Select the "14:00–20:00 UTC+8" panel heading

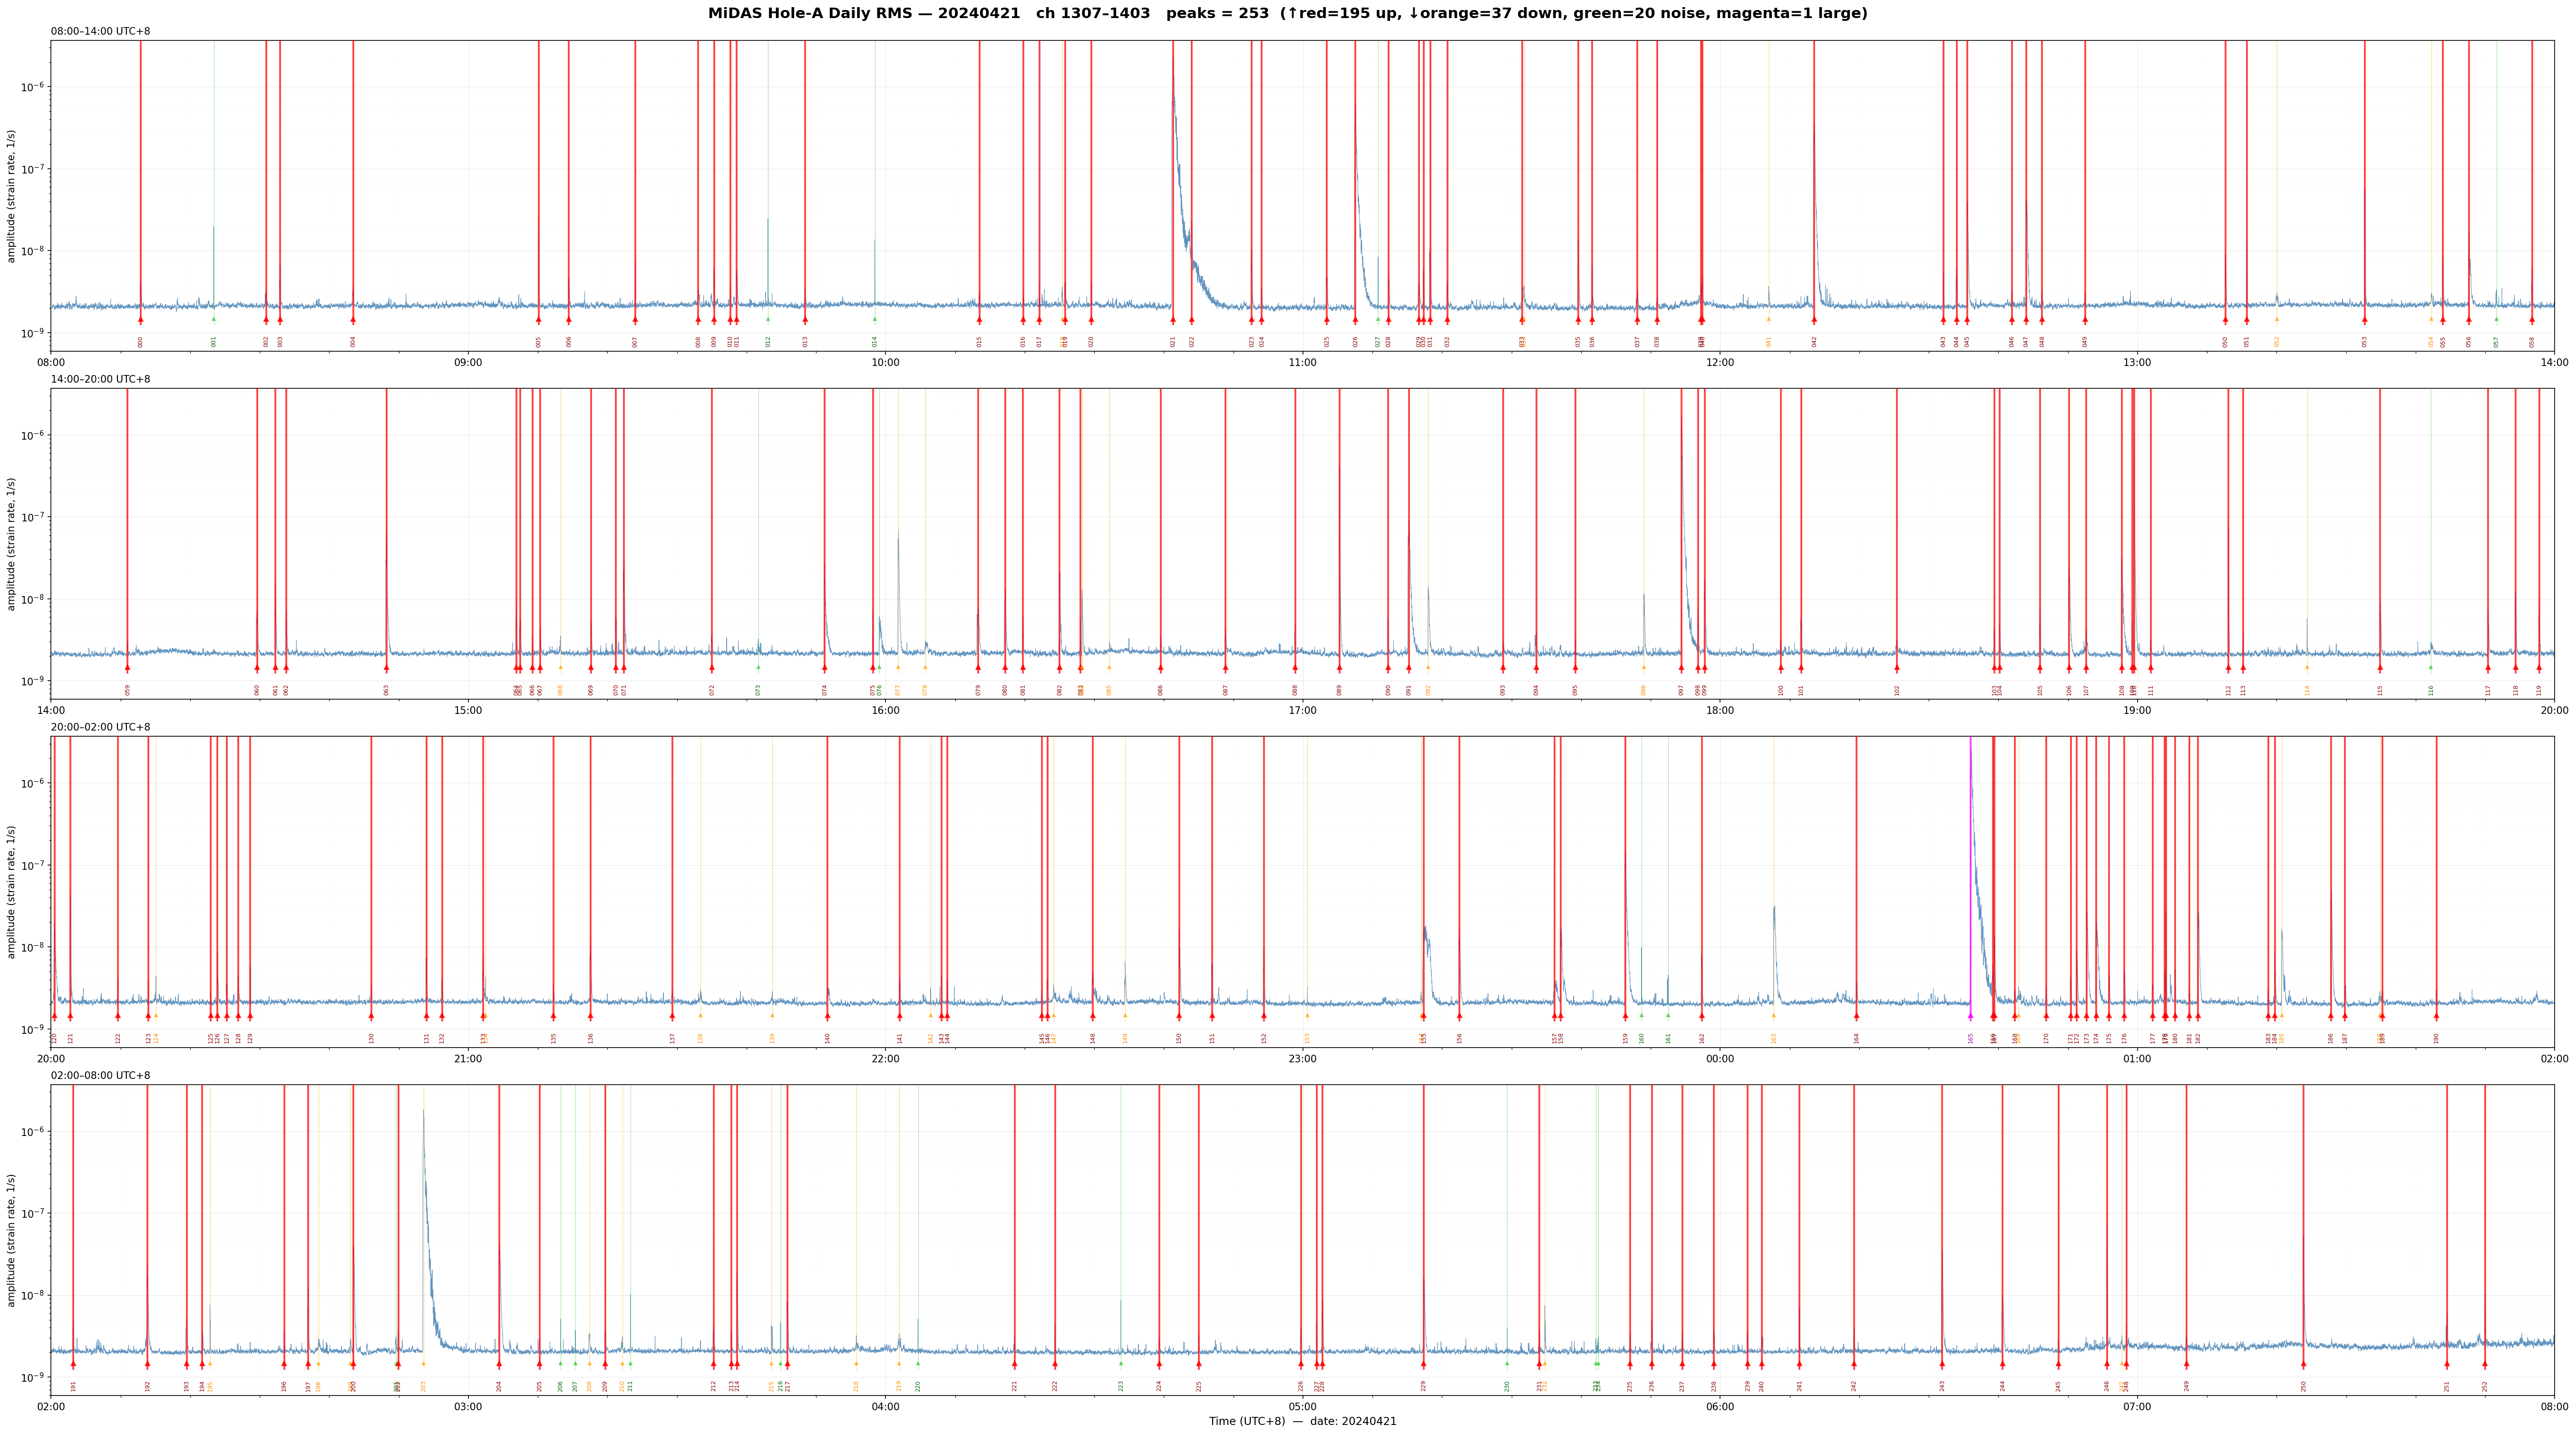(x=101, y=379)
